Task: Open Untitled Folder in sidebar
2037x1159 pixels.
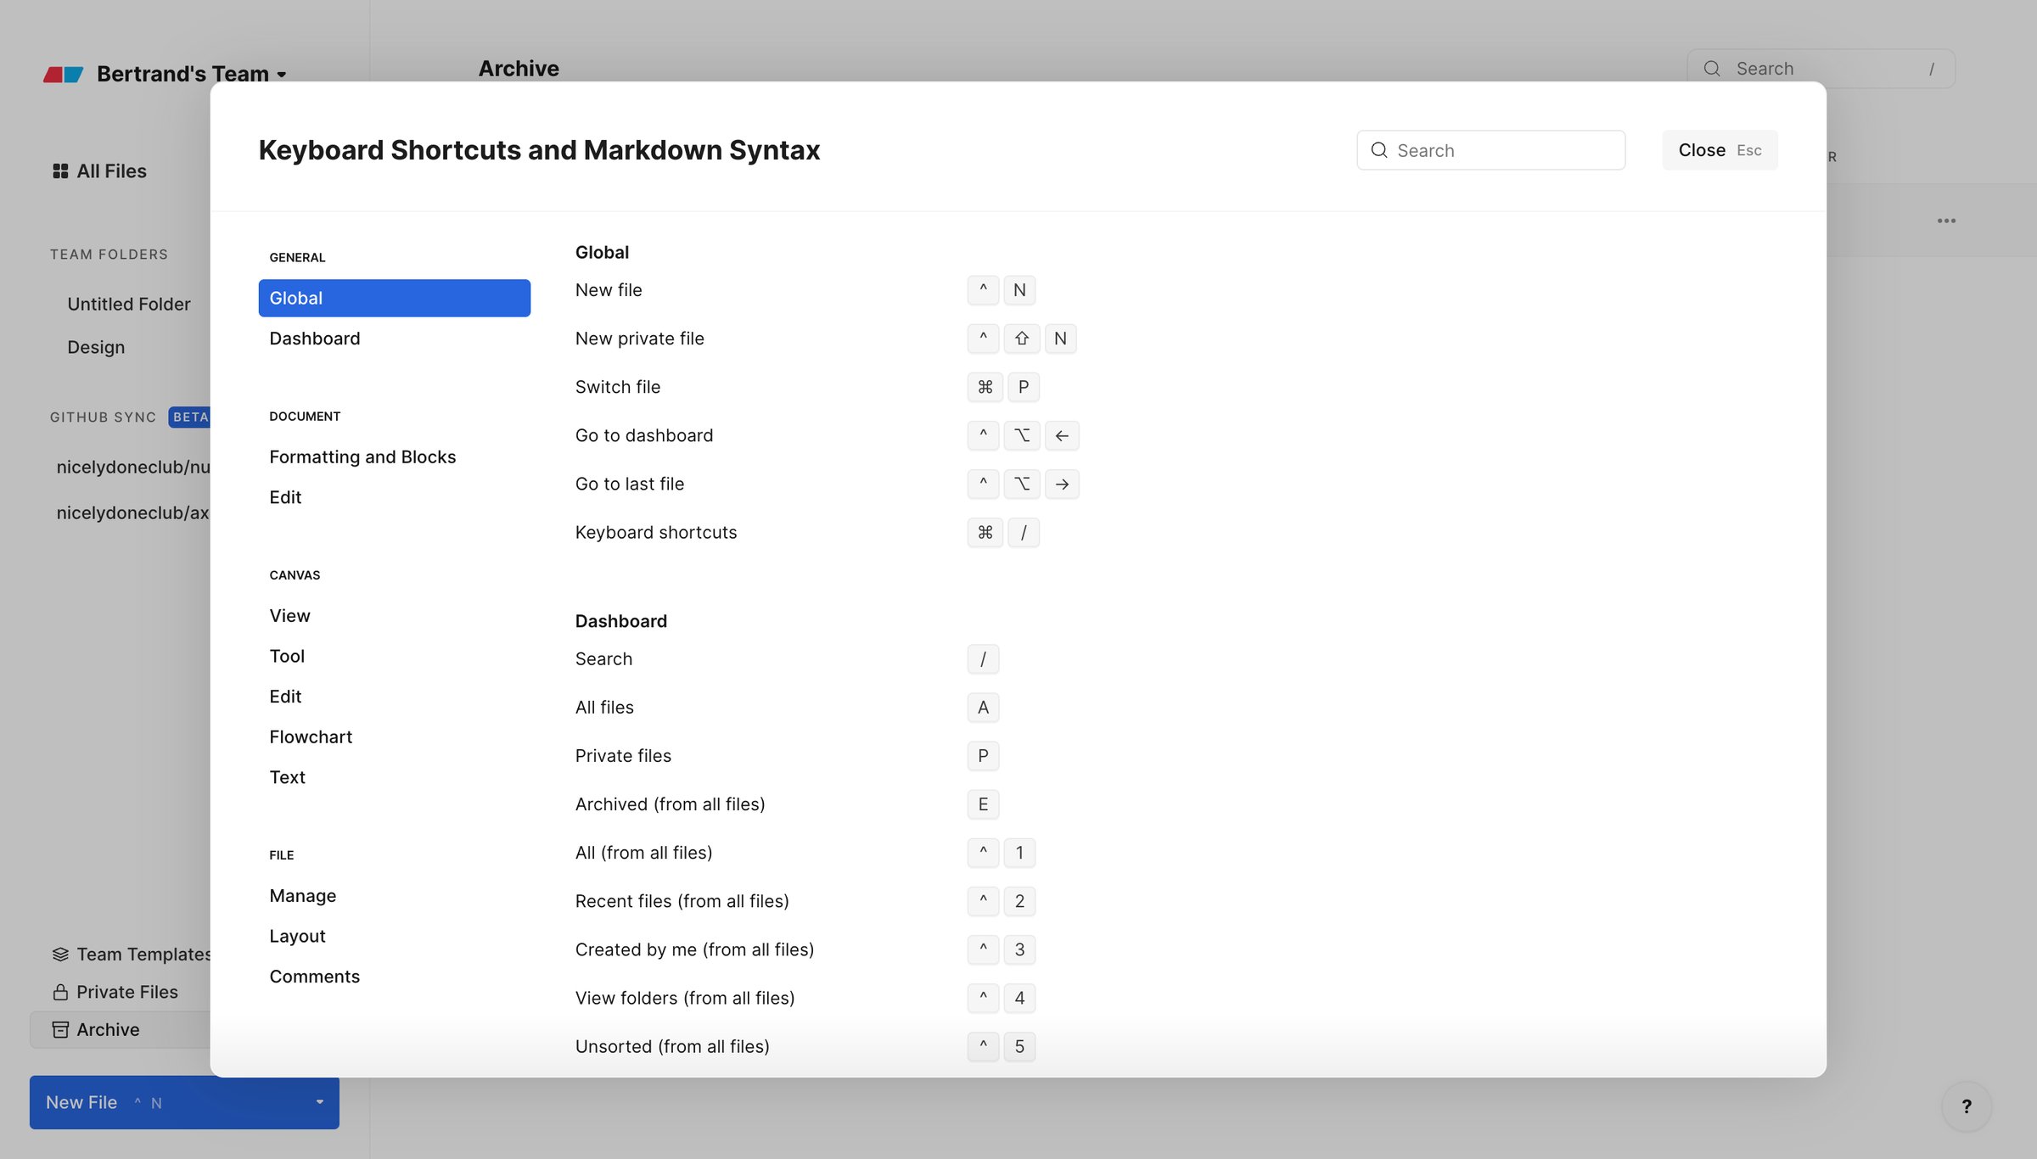Action: click(x=129, y=304)
